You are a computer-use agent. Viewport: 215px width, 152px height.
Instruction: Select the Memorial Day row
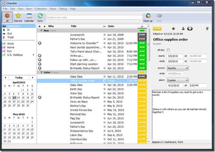pyautogui.click(x=92, y=114)
